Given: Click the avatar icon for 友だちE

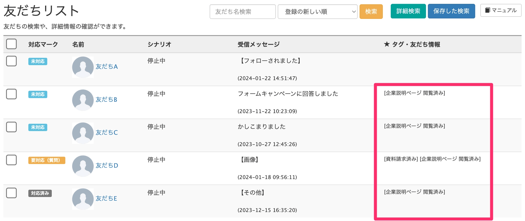Looking at the screenshot, I should 83,199.
